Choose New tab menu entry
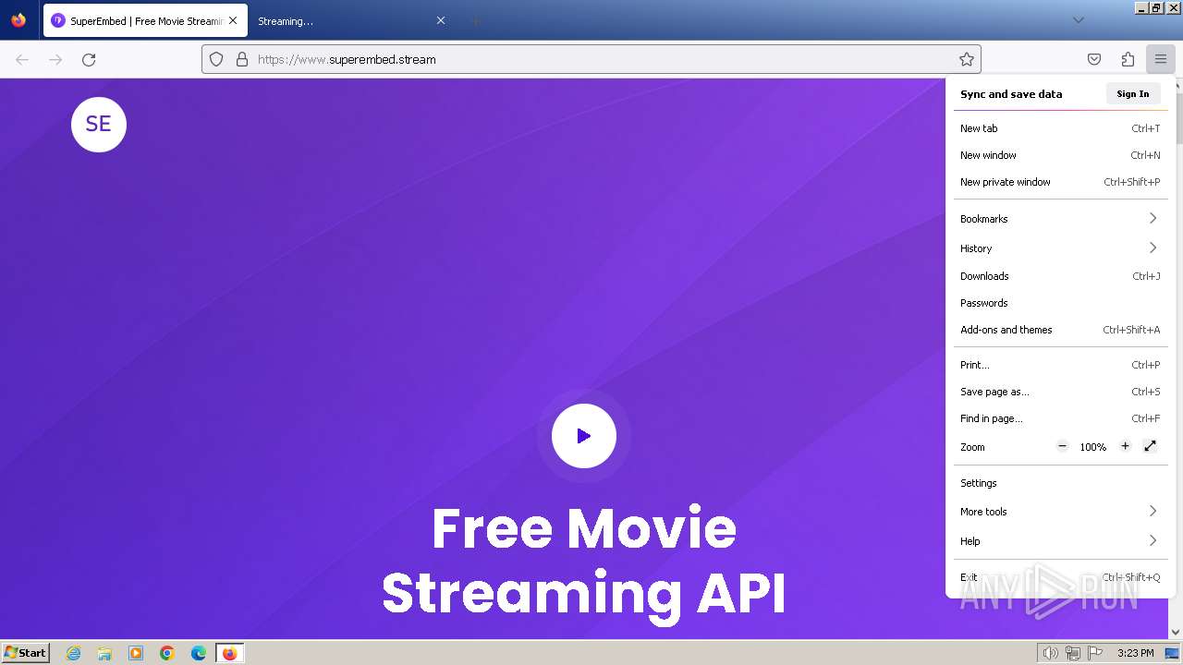 click(x=1060, y=128)
